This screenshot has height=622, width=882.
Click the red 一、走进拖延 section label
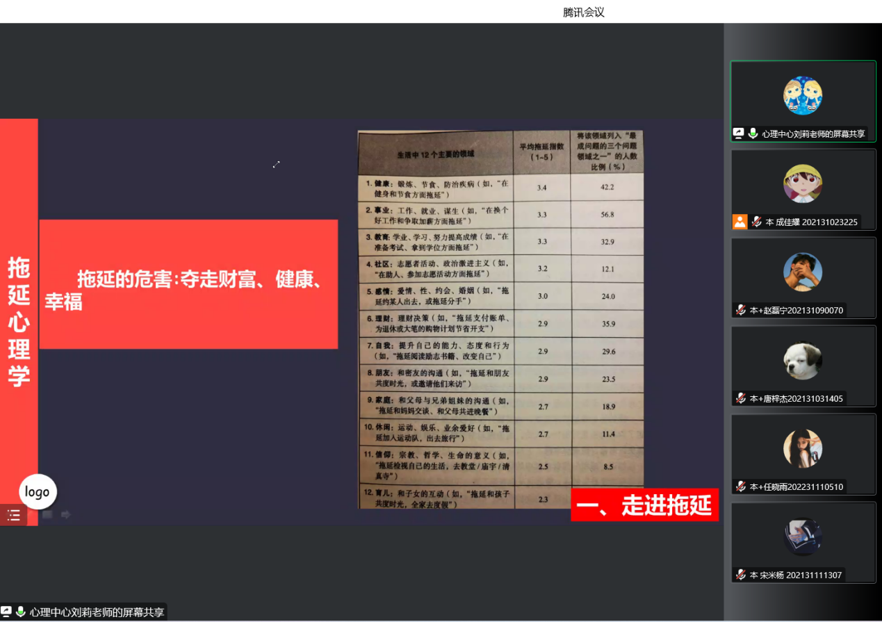644,506
